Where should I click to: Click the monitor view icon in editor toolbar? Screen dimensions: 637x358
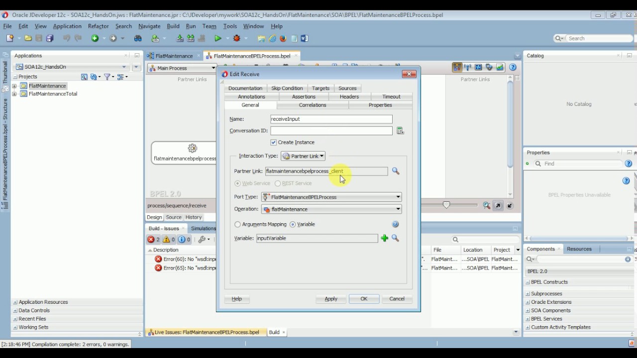[478, 68]
